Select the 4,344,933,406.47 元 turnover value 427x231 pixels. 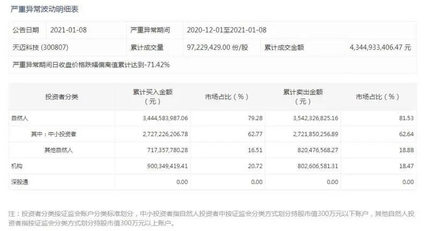point(380,47)
